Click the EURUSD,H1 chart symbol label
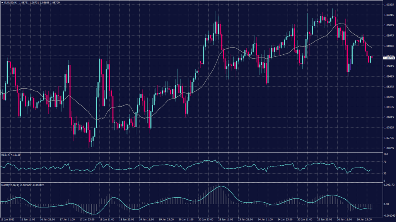The width and height of the screenshot is (396, 222). (11, 2)
